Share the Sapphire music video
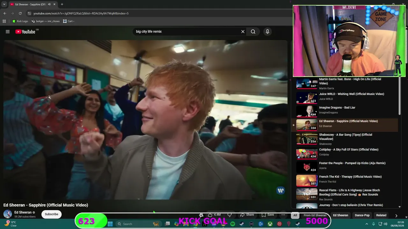 [247, 215]
